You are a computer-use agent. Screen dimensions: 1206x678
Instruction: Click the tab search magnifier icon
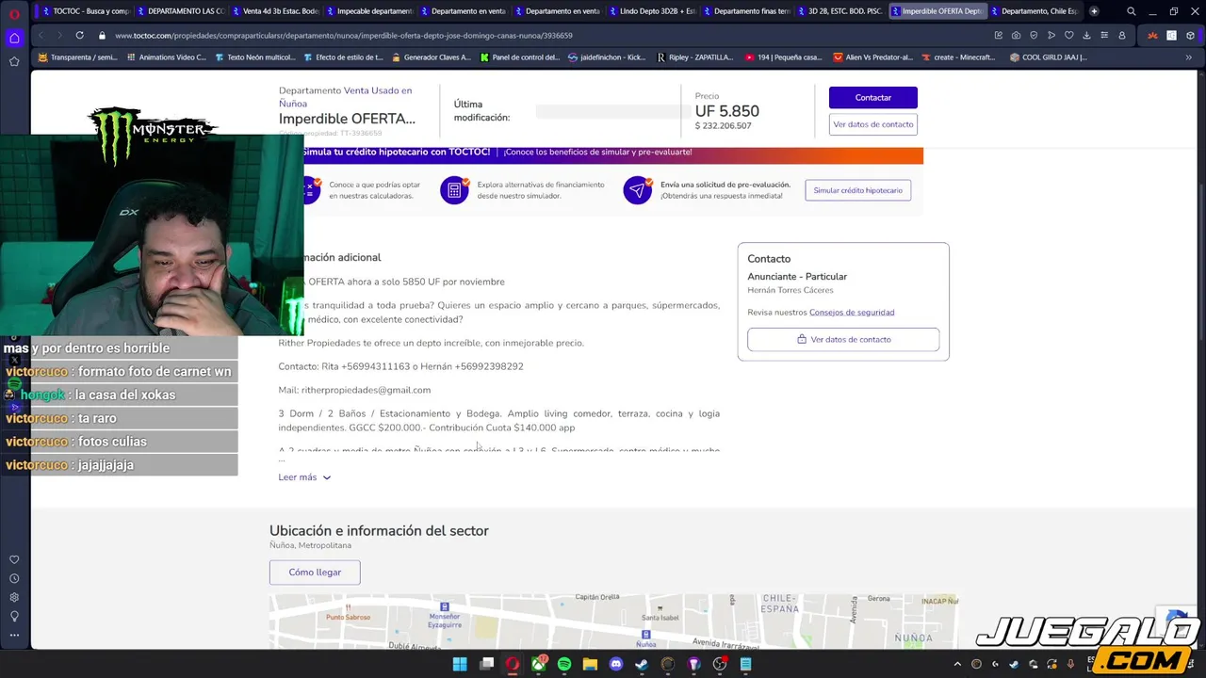(x=1132, y=11)
